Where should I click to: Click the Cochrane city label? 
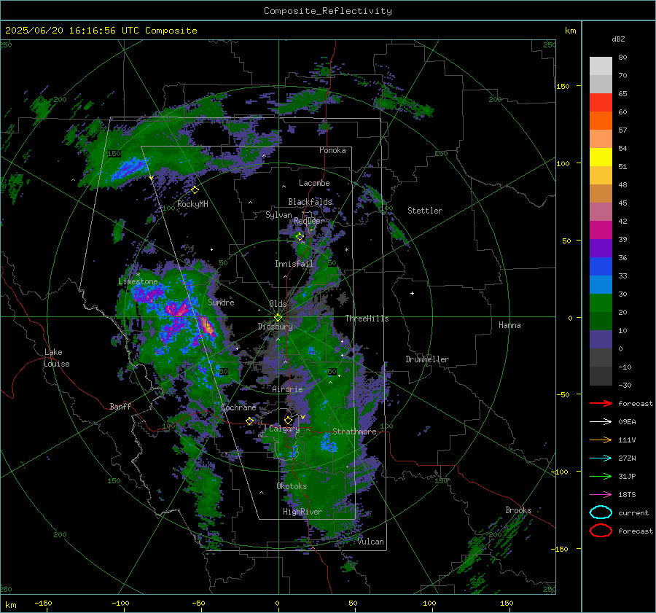(238, 407)
